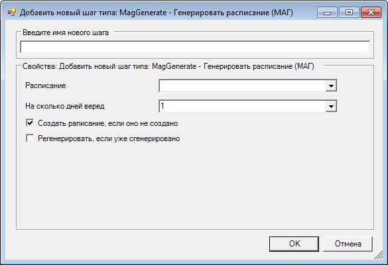Viewport: 388px width, 265px height.
Task: Expand the На сколько дней веред dropdown arrow
Action: tap(331, 106)
